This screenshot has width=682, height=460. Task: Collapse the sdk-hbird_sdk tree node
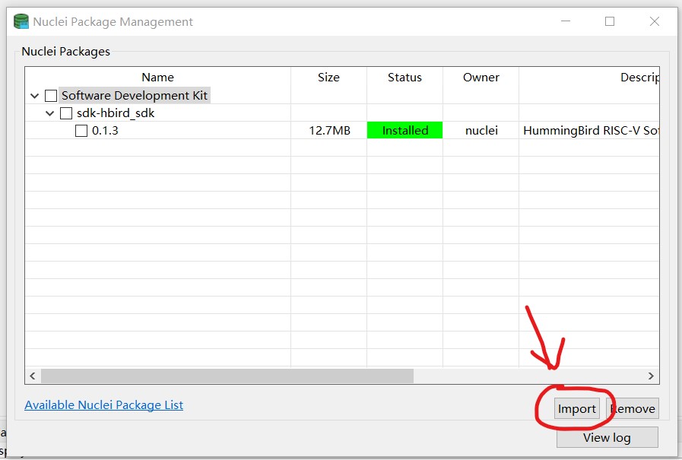(50, 113)
